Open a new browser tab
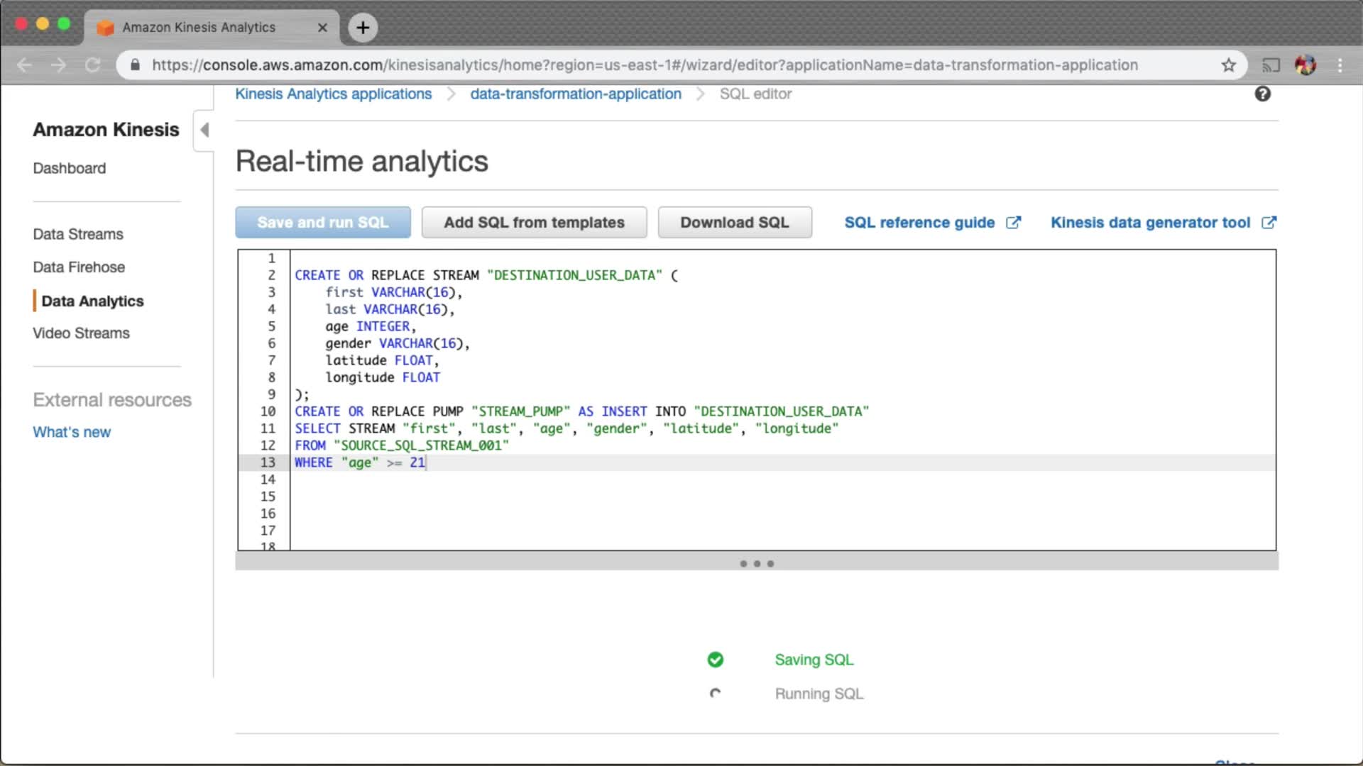 (x=363, y=28)
